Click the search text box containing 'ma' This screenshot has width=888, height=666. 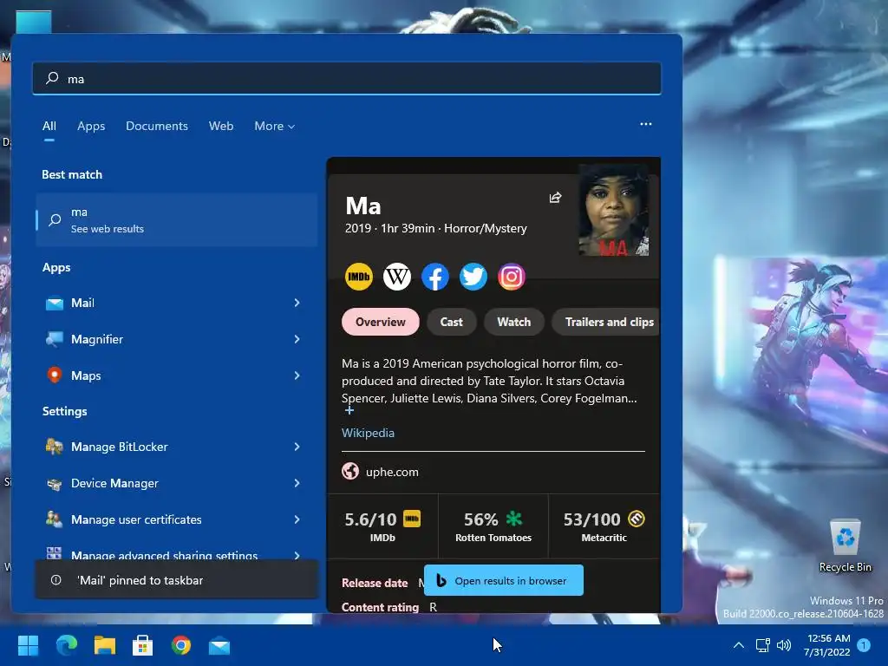pyautogui.click(x=347, y=78)
